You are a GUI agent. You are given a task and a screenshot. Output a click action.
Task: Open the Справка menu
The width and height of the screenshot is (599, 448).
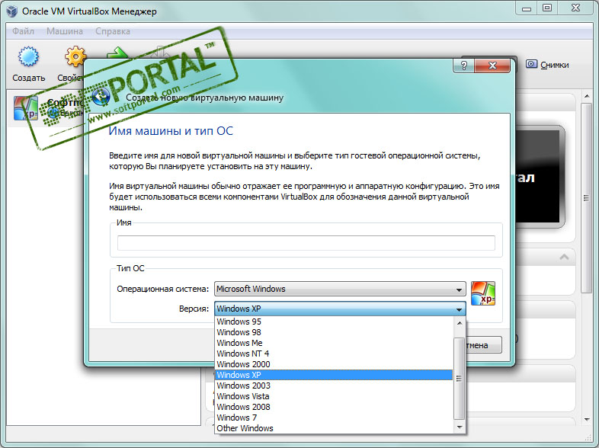(x=113, y=31)
